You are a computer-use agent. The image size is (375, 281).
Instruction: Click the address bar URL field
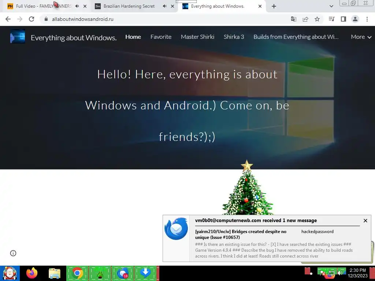pyautogui.click(x=165, y=19)
